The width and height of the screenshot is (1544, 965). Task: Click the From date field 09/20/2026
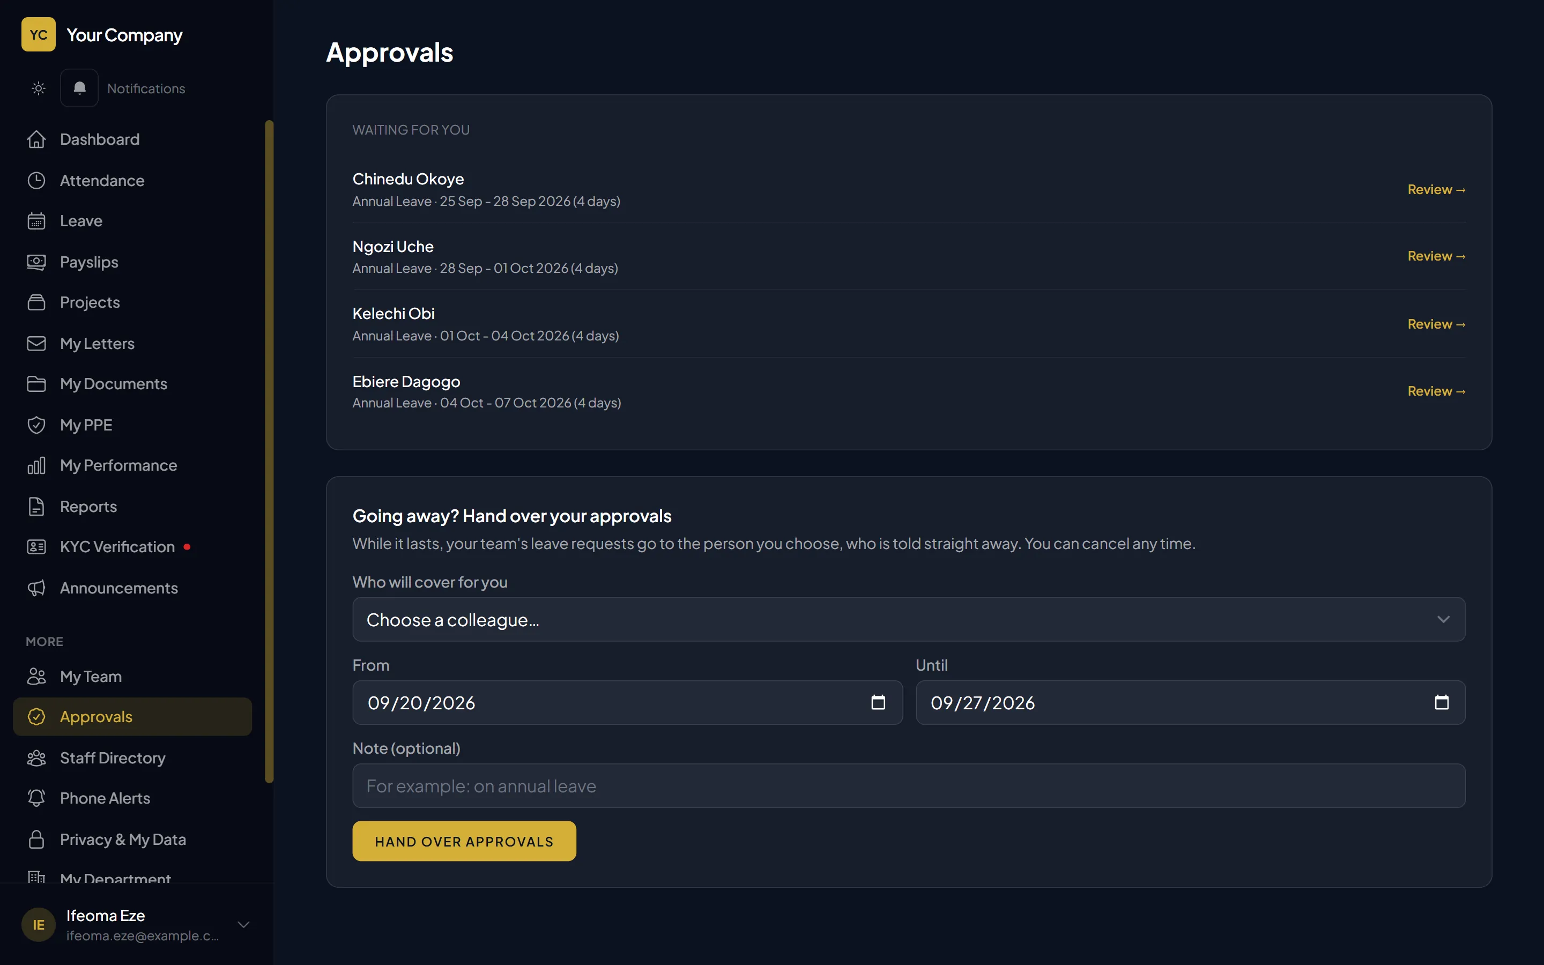click(627, 702)
